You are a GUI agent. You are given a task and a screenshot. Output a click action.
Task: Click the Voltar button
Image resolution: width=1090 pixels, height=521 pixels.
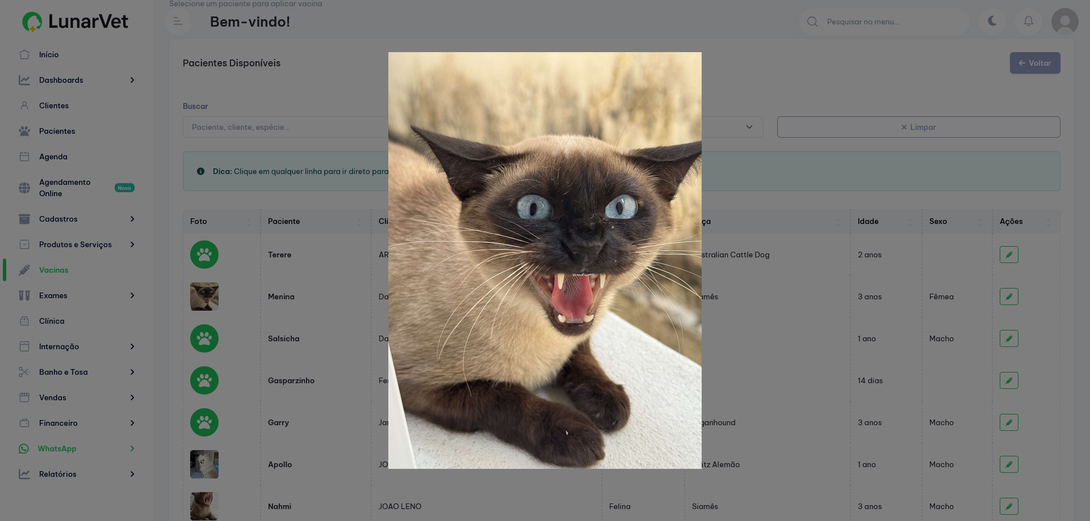point(1034,63)
